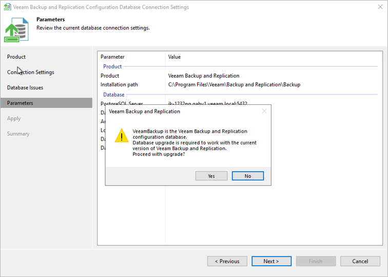The width and height of the screenshot is (388, 277).
Task: Click the warning triangle icon in dialog
Action: pyautogui.click(x=122, y=136)
